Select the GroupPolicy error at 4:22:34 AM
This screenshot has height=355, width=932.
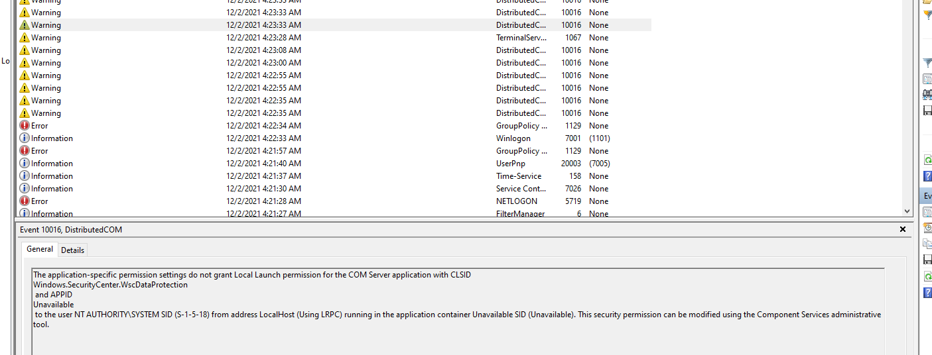[x=265, y=126]
